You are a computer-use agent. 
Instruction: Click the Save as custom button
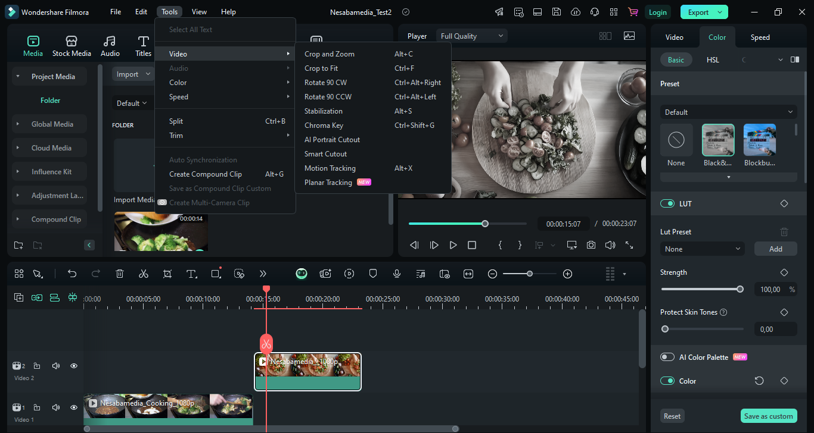coord(768,416)
